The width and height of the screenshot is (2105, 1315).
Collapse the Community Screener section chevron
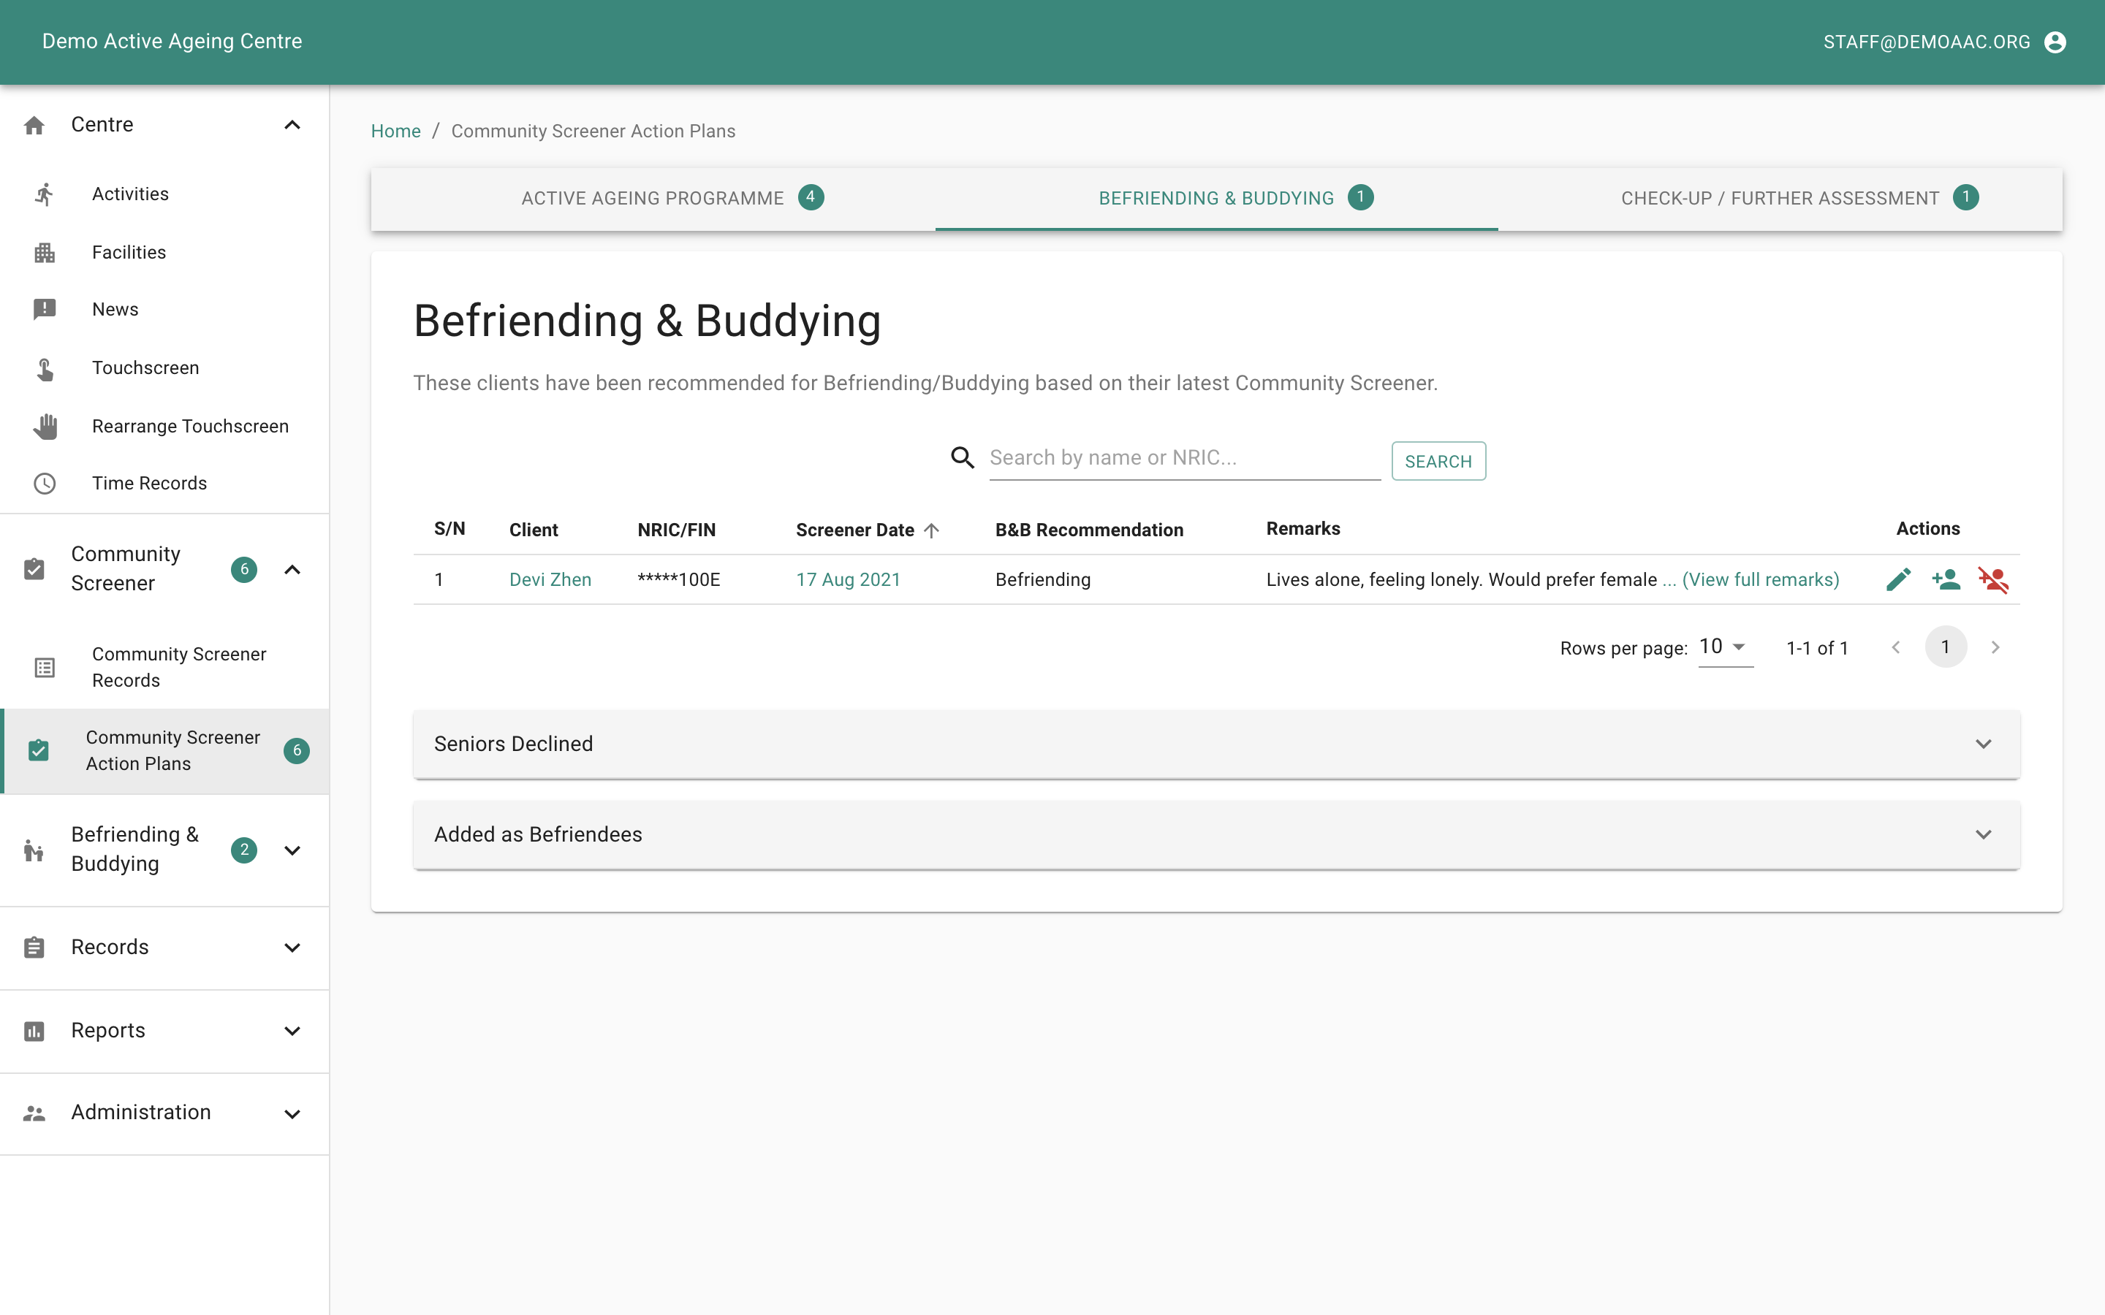(292, 570)
